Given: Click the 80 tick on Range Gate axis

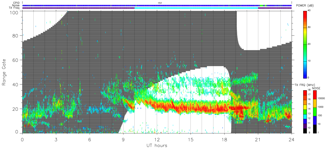Looking at the screenshot, I should click(15, 36).
